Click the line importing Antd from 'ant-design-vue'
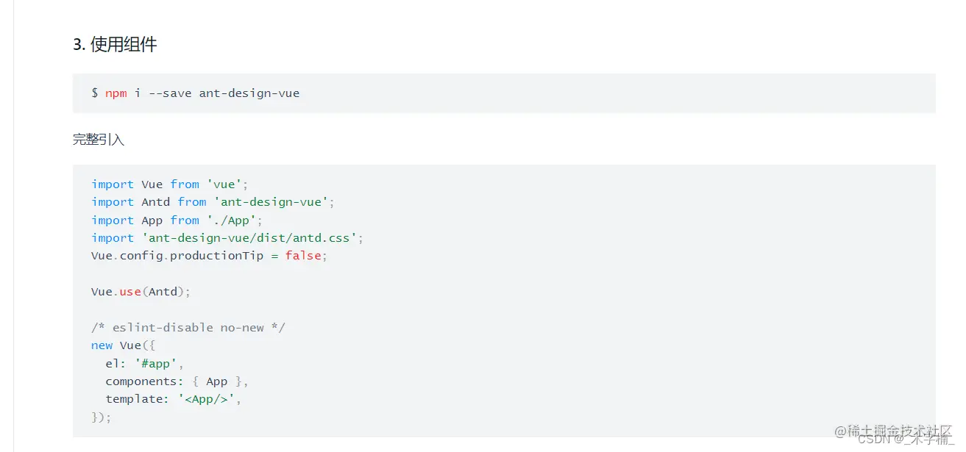Viewport: 966px width, 452px height. [213, 202]
